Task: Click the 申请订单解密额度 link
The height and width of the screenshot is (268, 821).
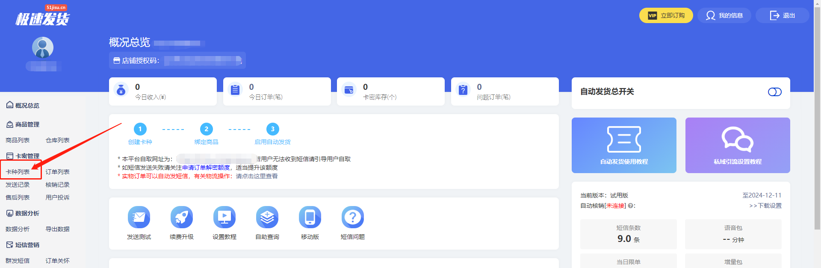Action: (206, 168)
